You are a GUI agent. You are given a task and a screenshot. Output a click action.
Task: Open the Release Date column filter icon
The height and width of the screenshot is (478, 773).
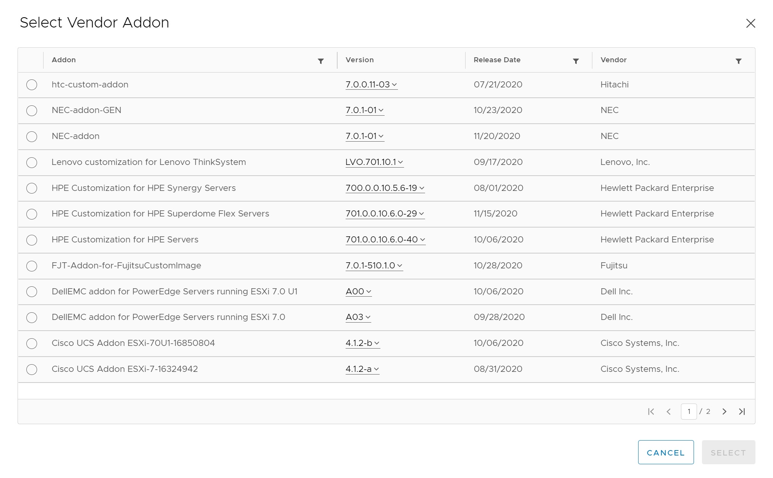[x=576, y=61]
